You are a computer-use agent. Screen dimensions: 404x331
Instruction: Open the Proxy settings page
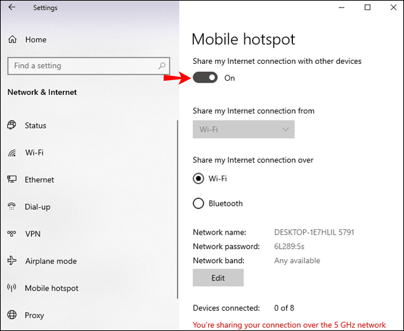pos(34,315)
